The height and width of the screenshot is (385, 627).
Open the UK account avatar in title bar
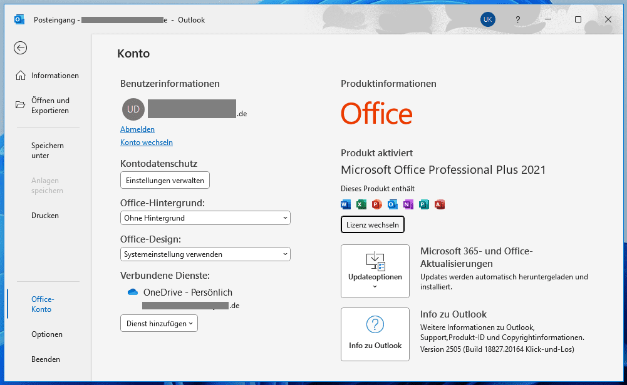click(487, 19)
